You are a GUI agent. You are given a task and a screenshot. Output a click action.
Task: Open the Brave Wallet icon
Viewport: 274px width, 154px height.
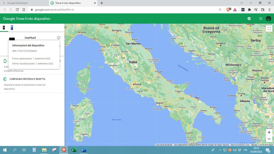(x=262, y=10)
